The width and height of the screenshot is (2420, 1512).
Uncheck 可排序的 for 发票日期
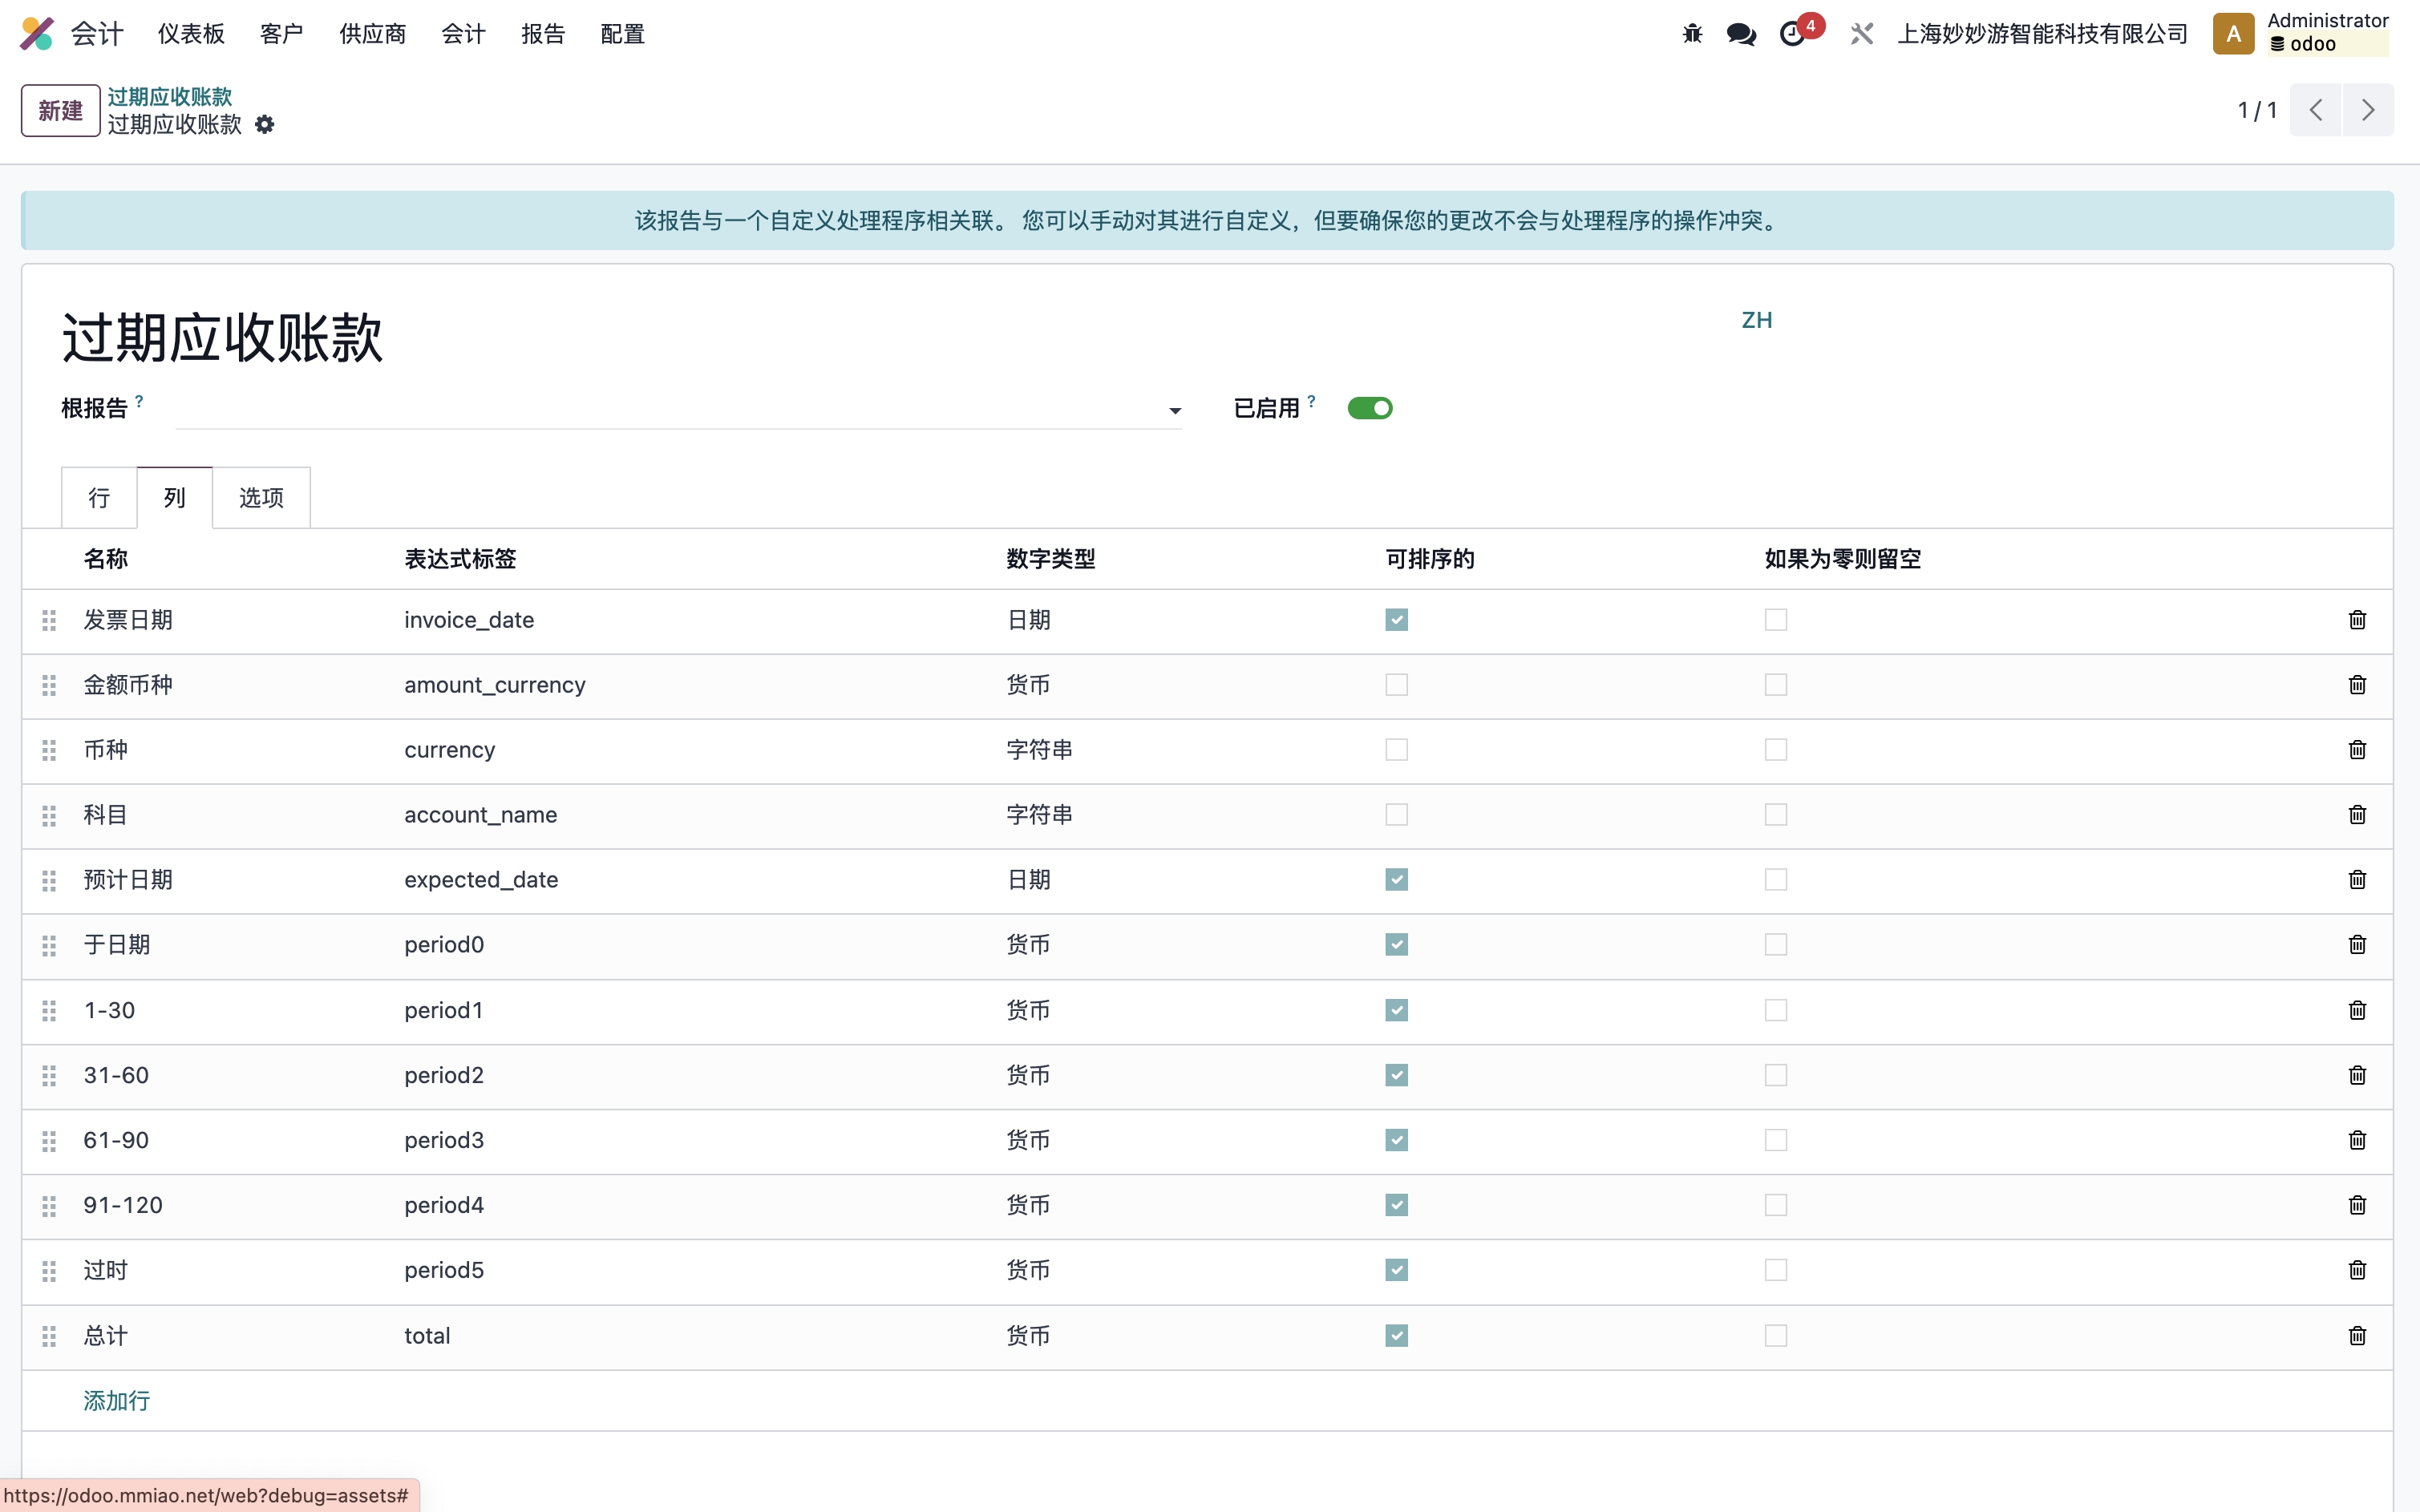pyautogui.click(x=1396, y=620)
